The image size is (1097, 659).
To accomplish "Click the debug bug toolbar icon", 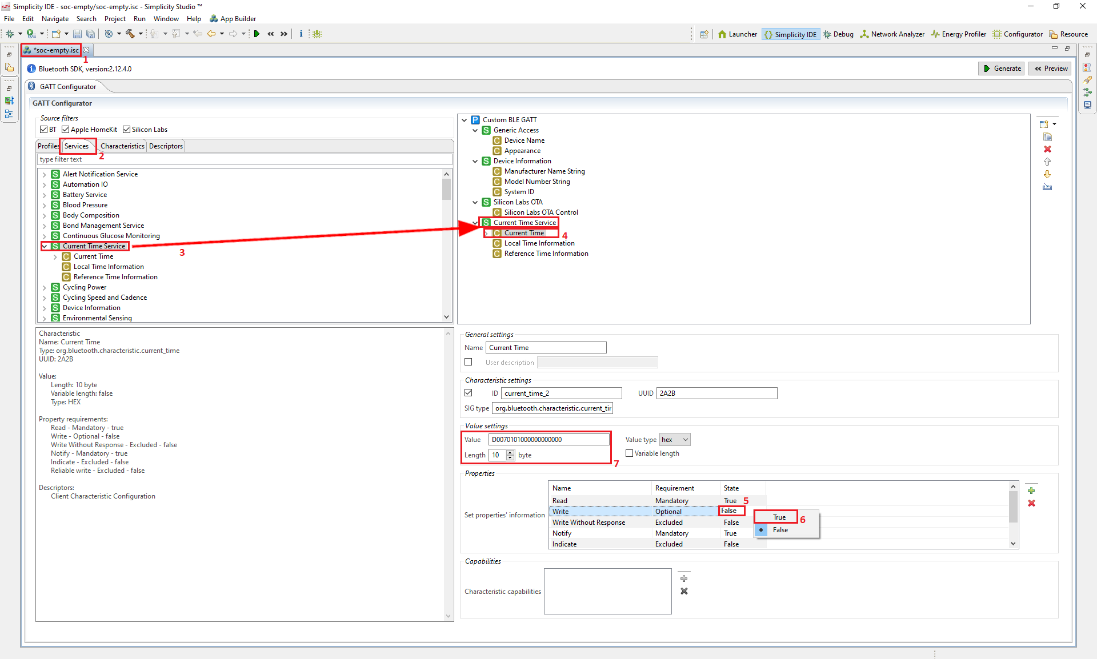I will click(10, 34).
